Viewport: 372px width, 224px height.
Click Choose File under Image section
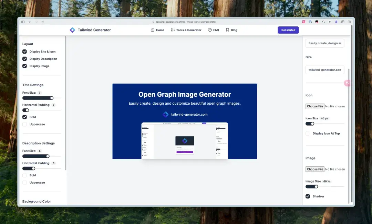tap(315, 169)
